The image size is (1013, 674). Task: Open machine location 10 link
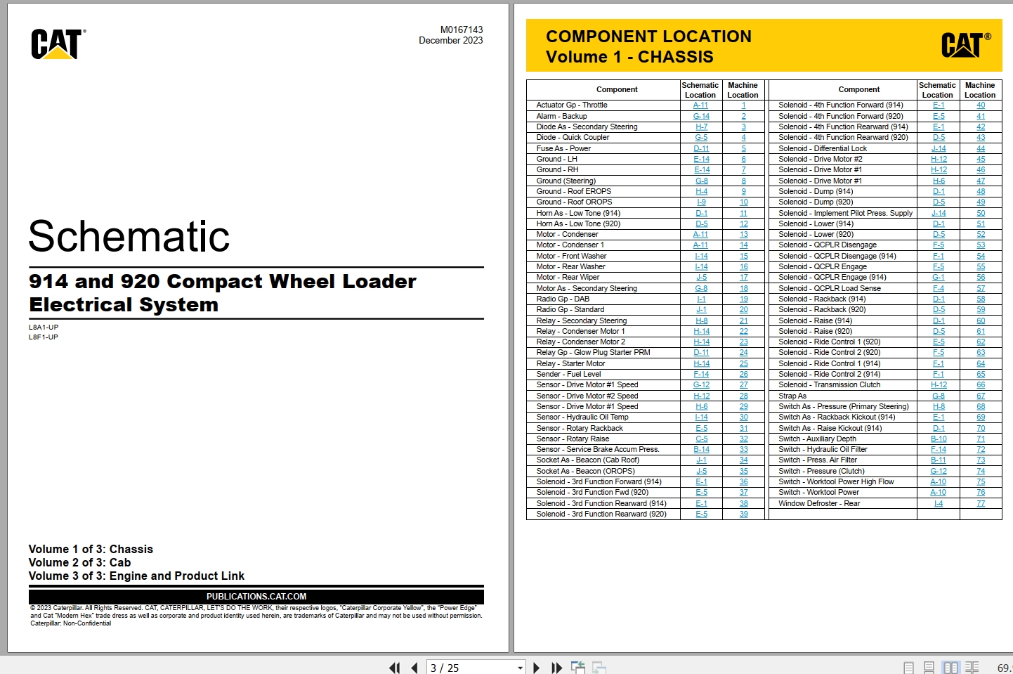(743, 202)
